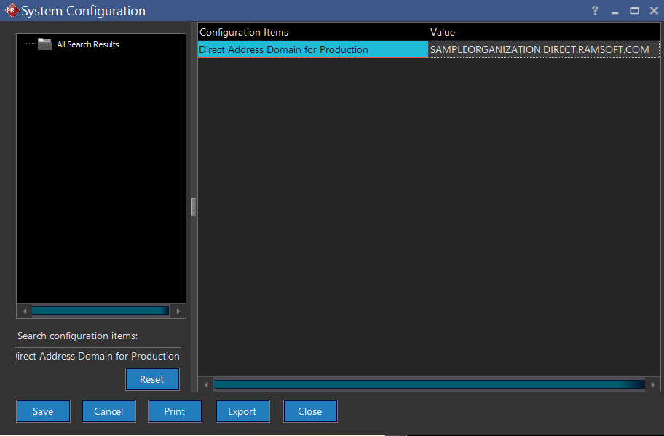Viewport: 664px width, 436px height.
Task: Print the configuration list
Action: coord(175,411)
